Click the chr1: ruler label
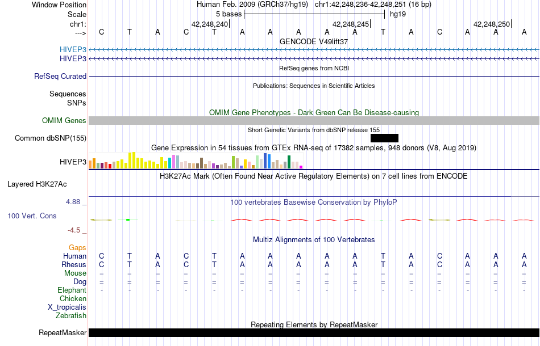540x346 pixels. pyautogui.click(x=78, y=24)
